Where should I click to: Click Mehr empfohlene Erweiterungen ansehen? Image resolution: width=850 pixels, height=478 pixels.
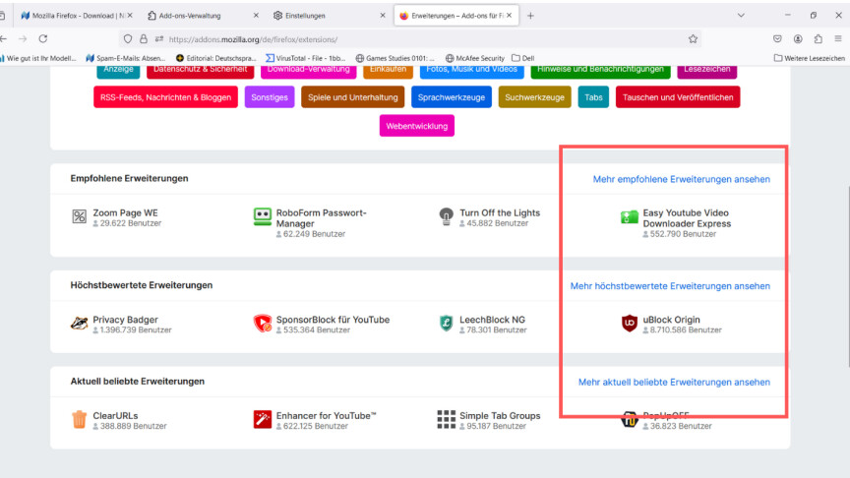[x=682, y=179]
